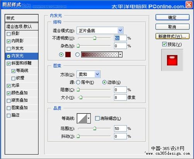Select the 居中 center source radio
The height and width of the screenshot is (159, 194).
pyautogui.click(x=78, y=82)
